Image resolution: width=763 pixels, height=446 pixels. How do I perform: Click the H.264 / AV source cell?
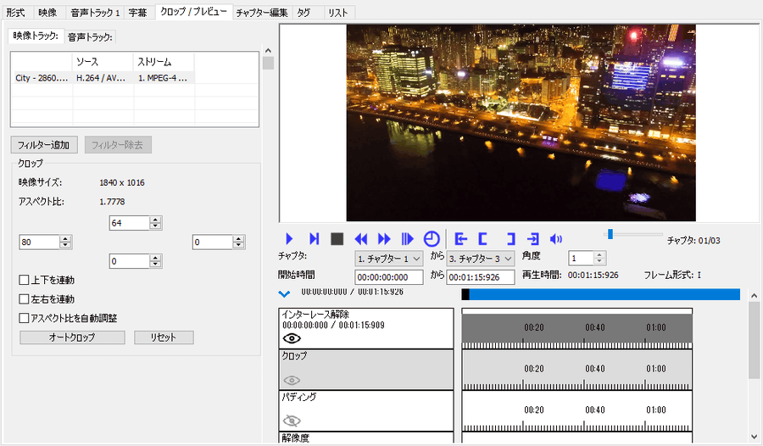coord(103,78)
